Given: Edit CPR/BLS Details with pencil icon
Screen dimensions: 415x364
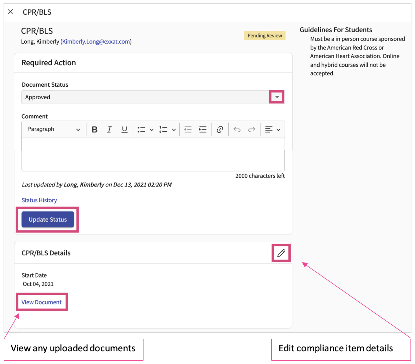Looking at the screenshot, I should click(x=281, y=253).
